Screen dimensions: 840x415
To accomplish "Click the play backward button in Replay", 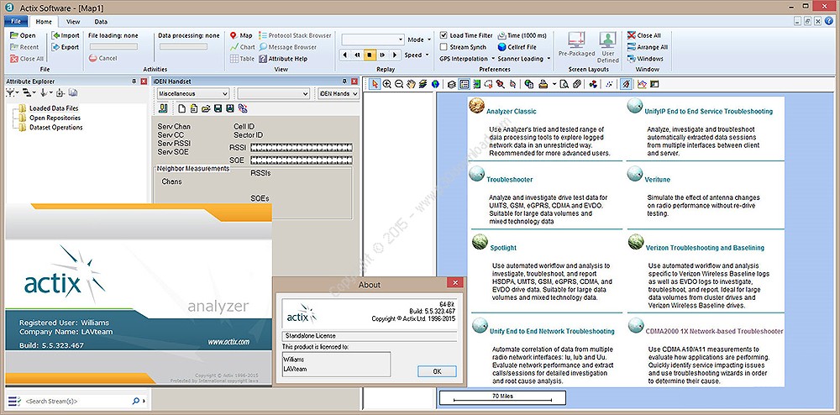I will (344, 55).
